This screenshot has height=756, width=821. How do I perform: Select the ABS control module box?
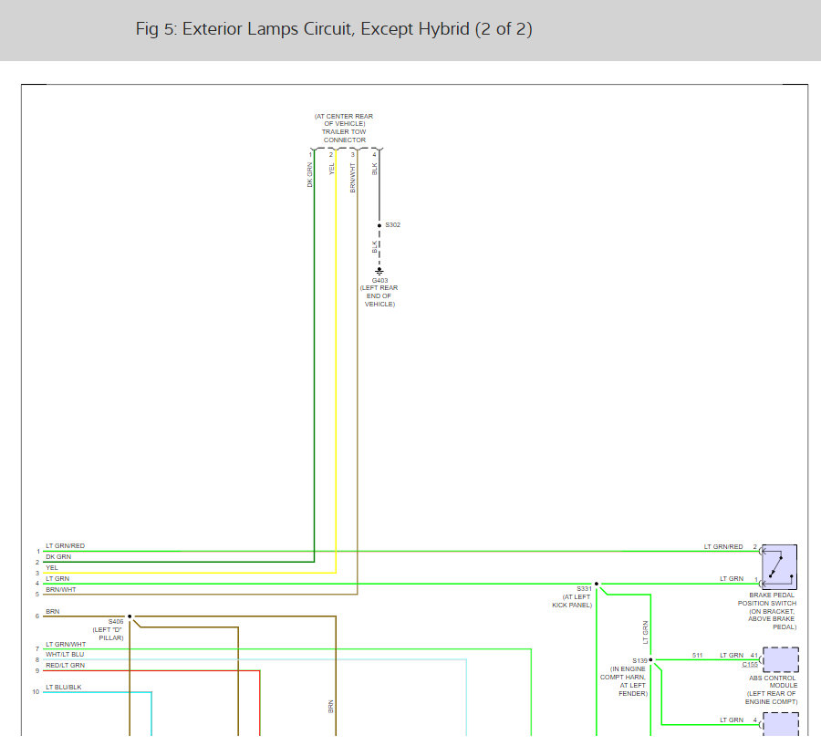[780, 659]
